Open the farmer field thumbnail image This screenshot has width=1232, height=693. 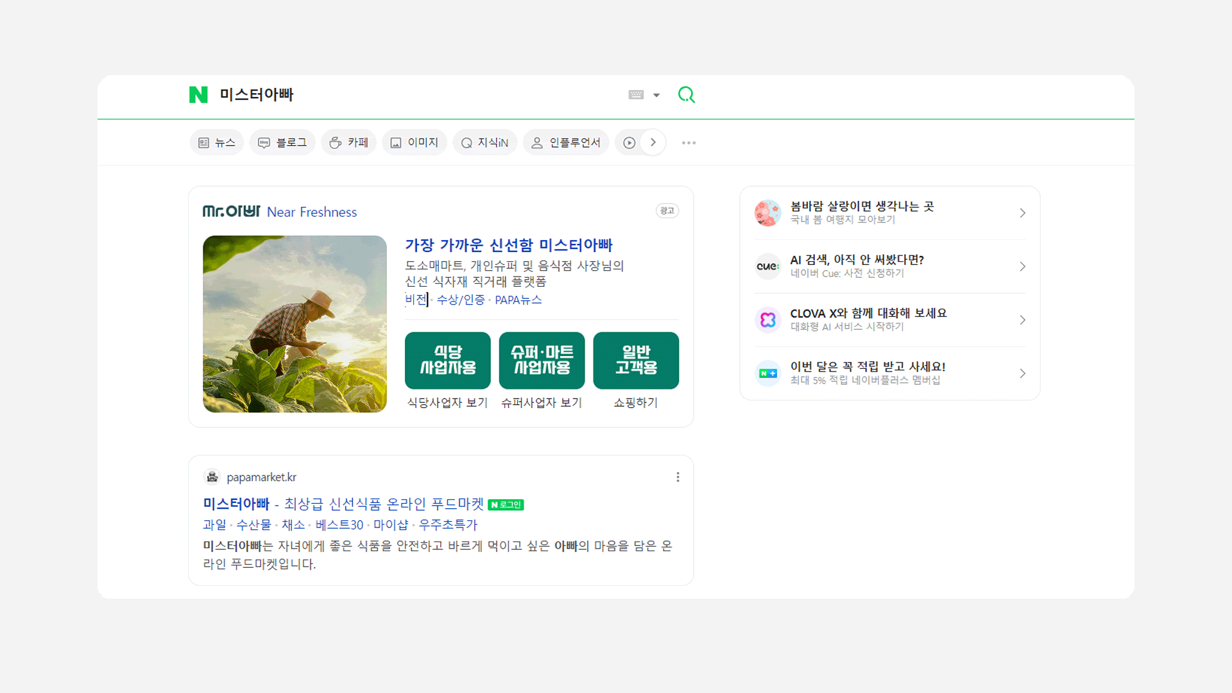[x=295, y=324]
